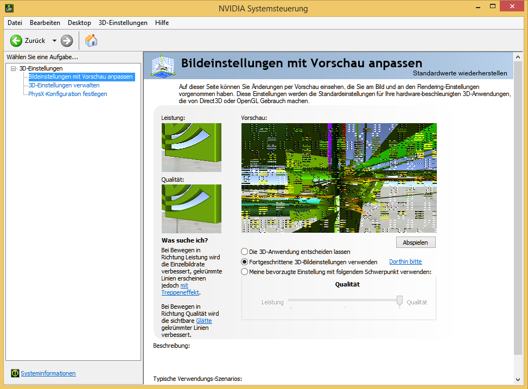Select Meine bevorzugte Einstellung radio button
The height and width of the screenshot is (389, 528).
tap(245, 272)
